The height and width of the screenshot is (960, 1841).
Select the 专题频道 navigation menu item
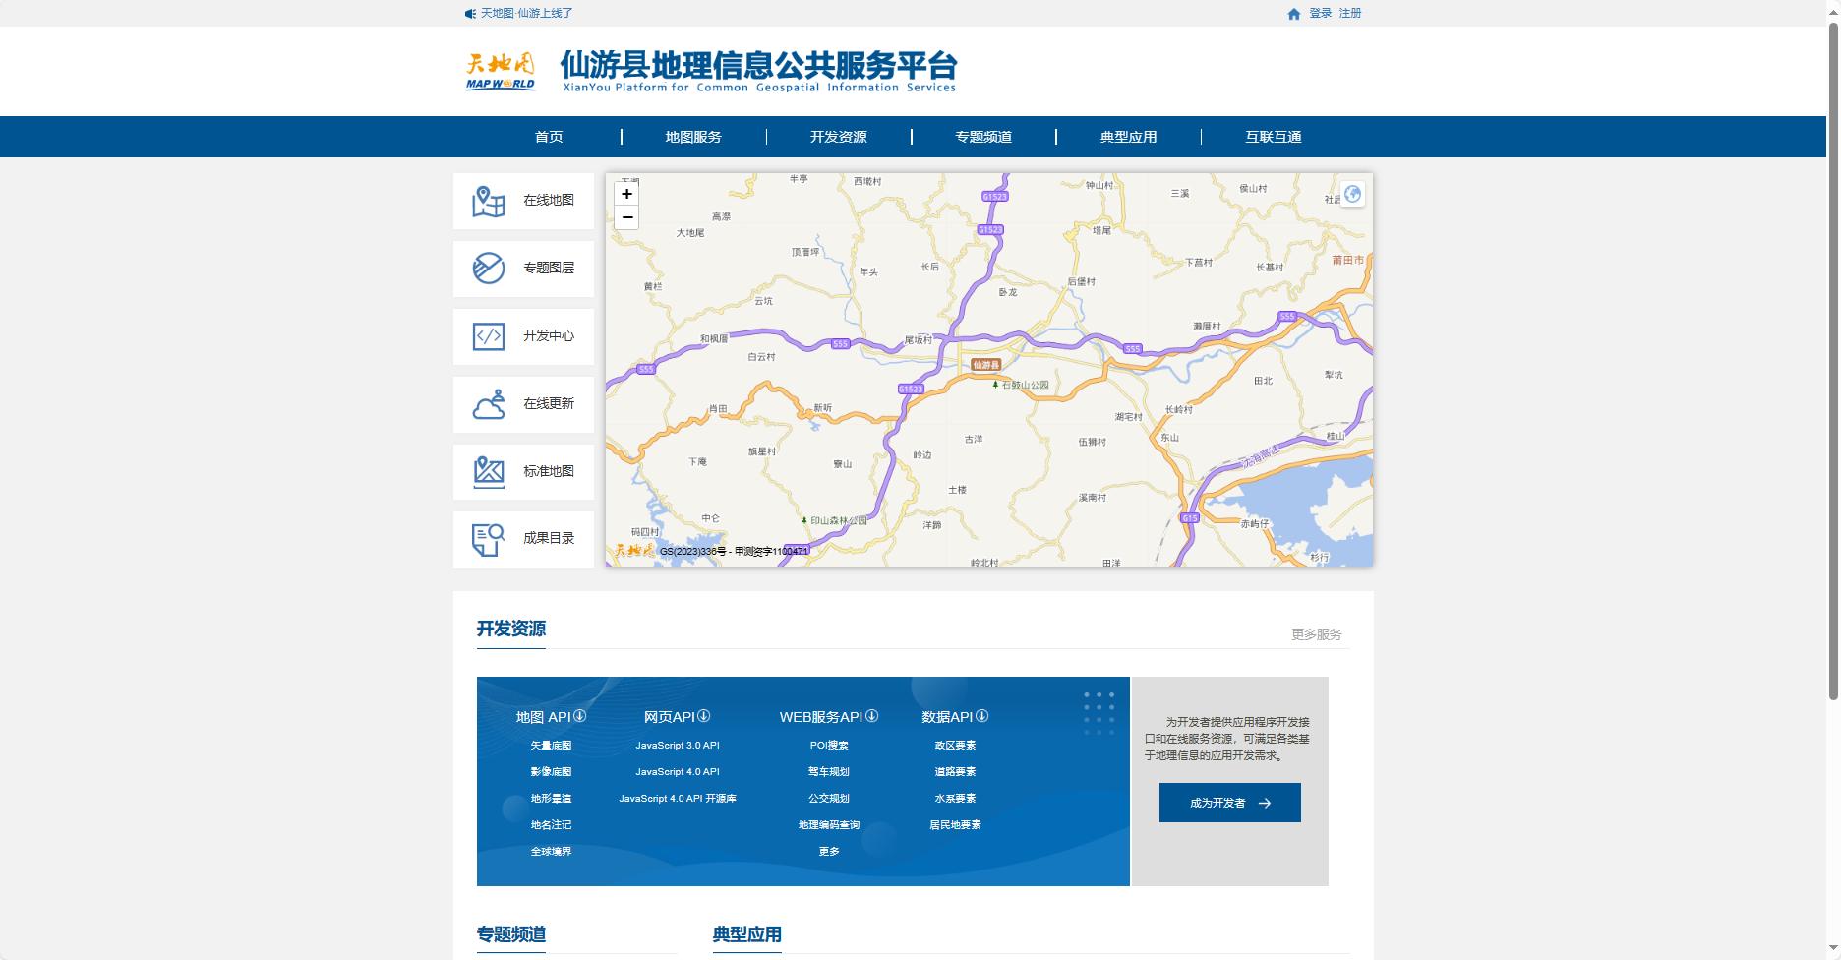click(983, 137)
